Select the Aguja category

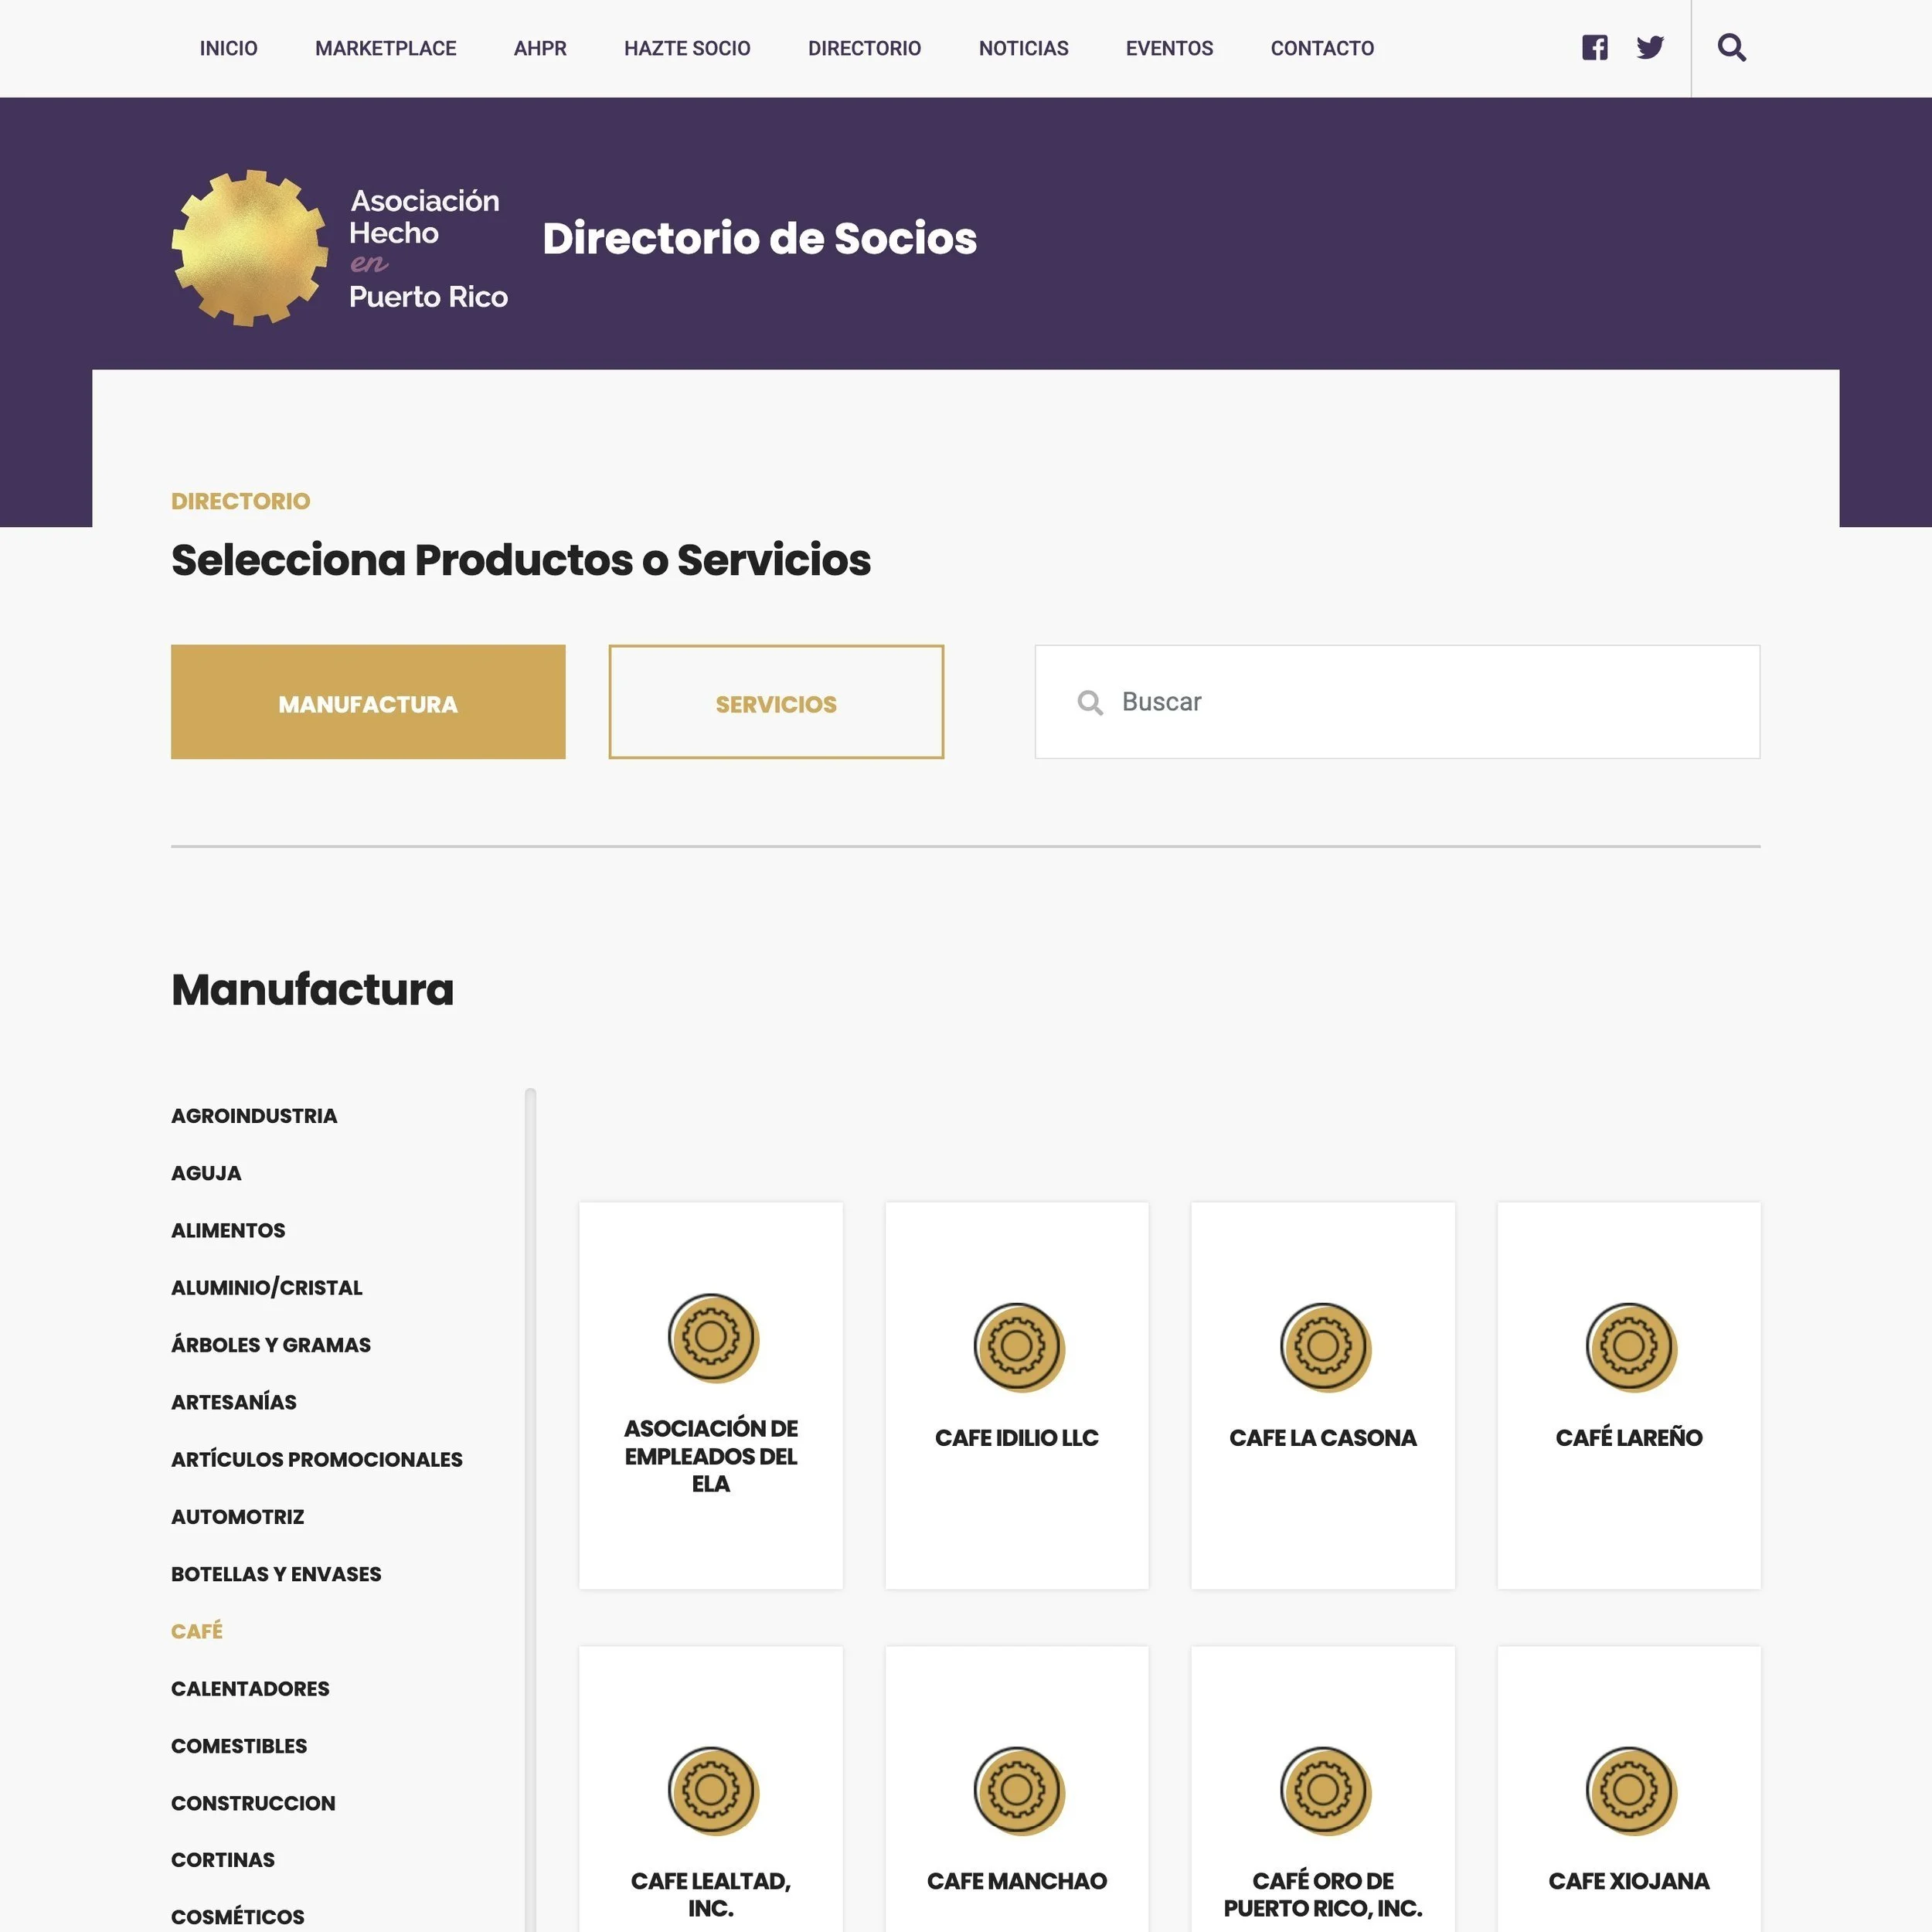206,1173
